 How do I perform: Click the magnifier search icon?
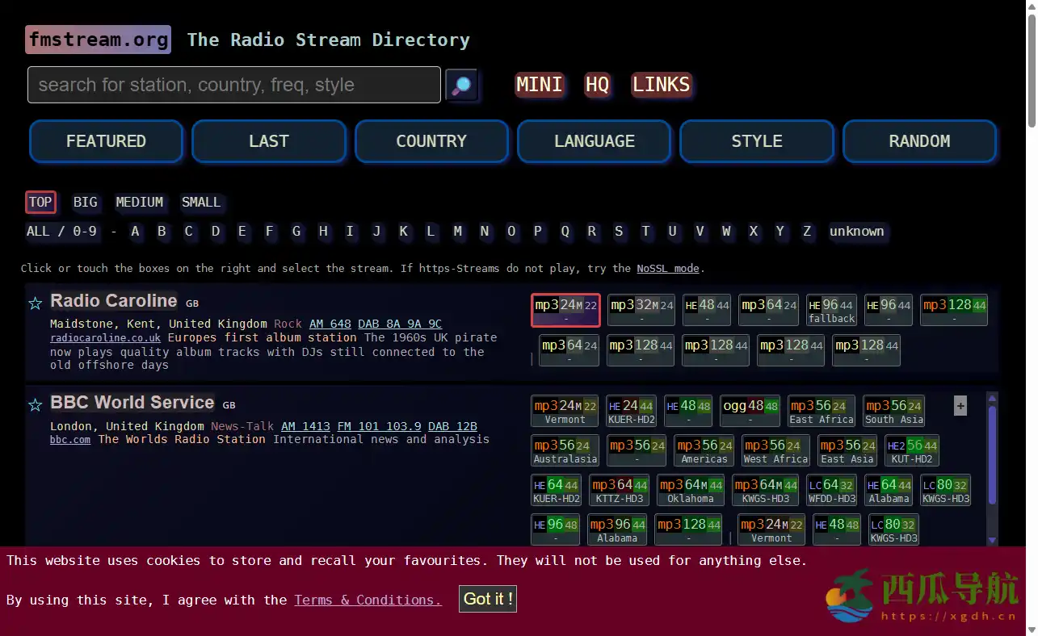pyautogui.click(x=461, y=86)
